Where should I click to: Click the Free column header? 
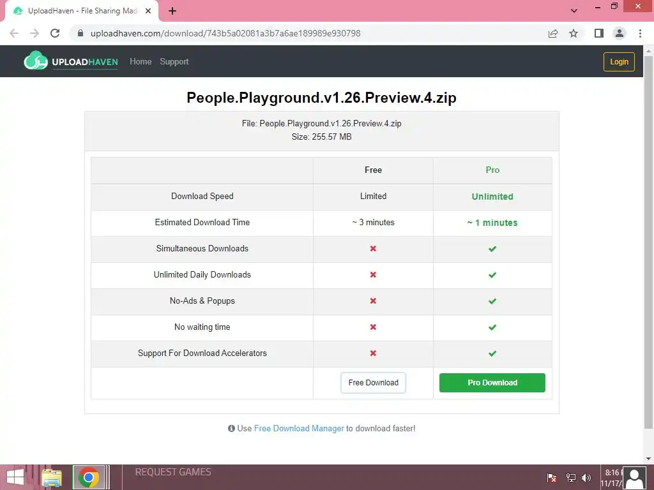pos(373,170)
